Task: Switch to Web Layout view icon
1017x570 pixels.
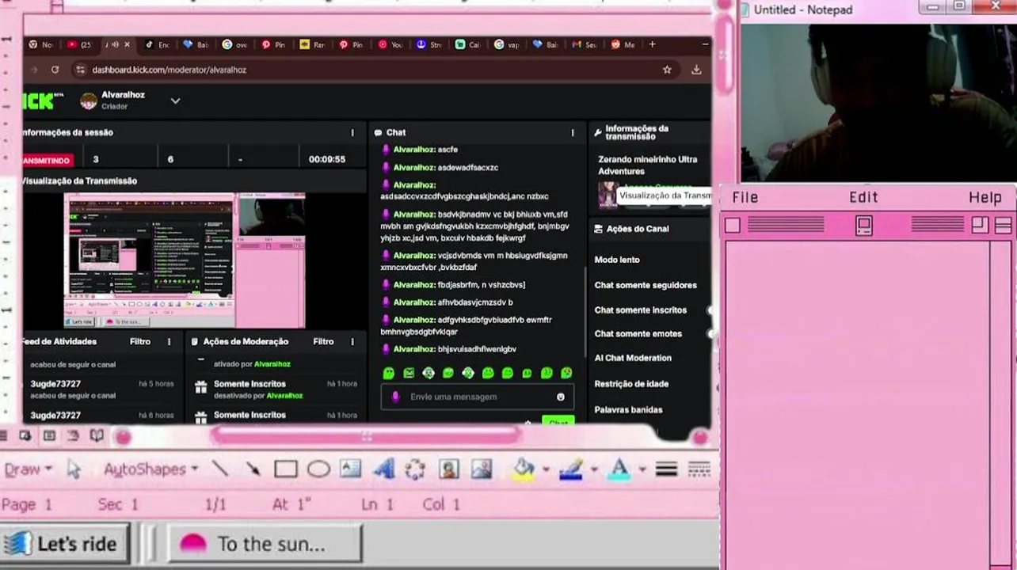Action: coord(25,435)
